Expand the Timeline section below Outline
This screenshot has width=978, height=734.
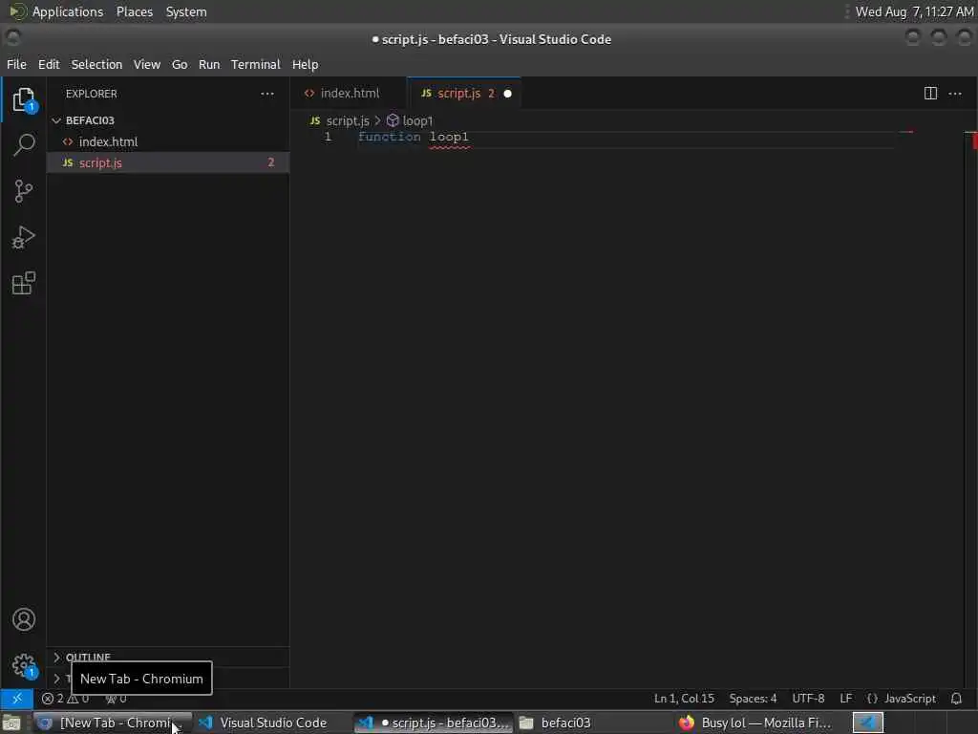tap(60, 678)
